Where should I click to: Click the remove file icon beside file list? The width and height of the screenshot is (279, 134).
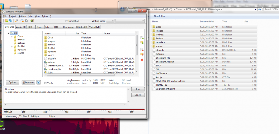pos(142,50)
